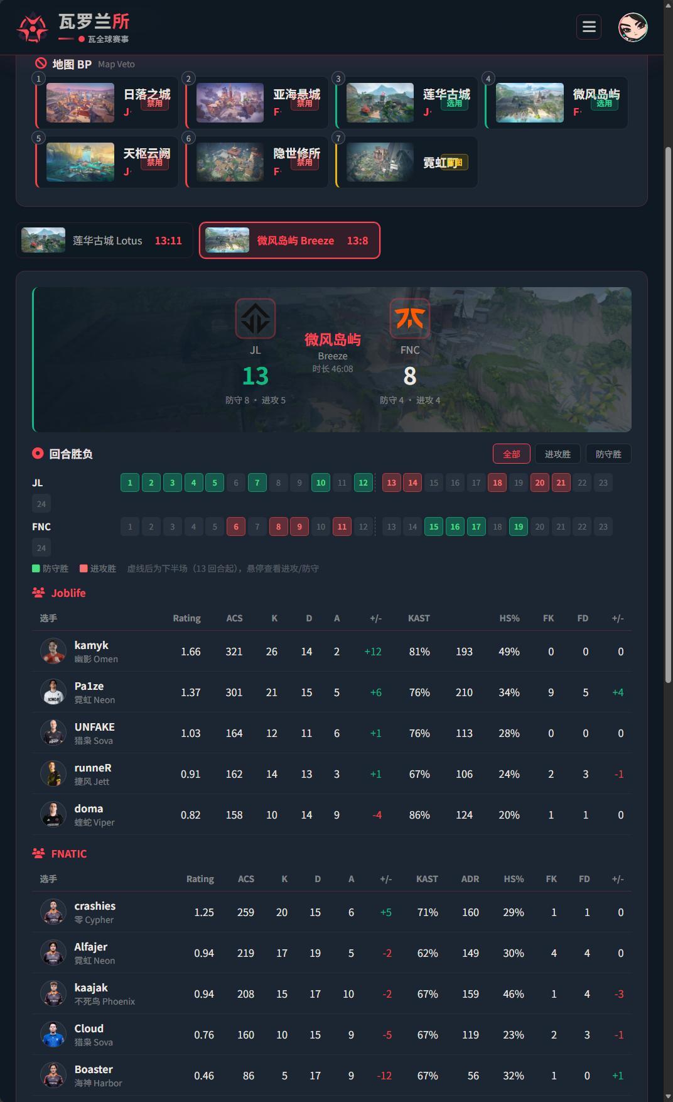Click Boaster's player avatar

(53, 1075)
